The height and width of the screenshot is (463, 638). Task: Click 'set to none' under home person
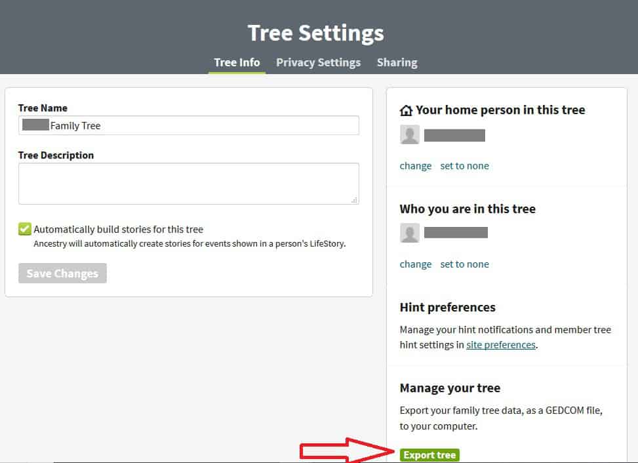point(464,166)
